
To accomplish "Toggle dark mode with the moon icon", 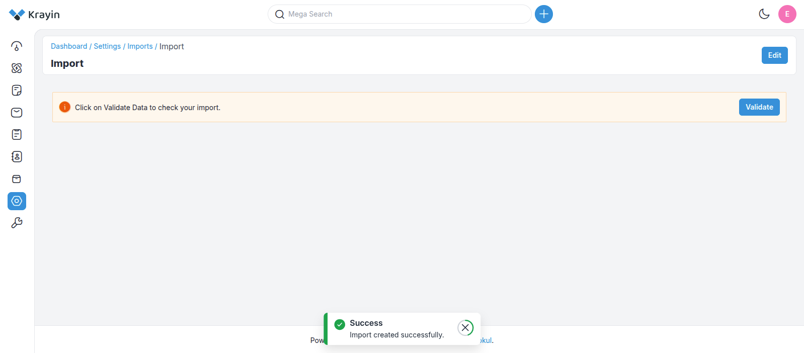I will point(764,14).
